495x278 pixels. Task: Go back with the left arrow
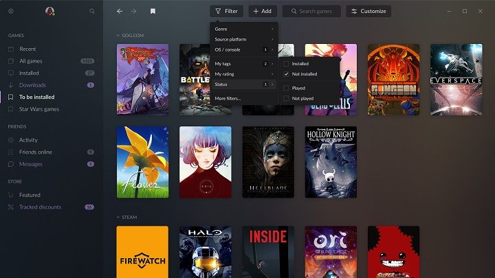pyautogui.click(x=120, y=12)
